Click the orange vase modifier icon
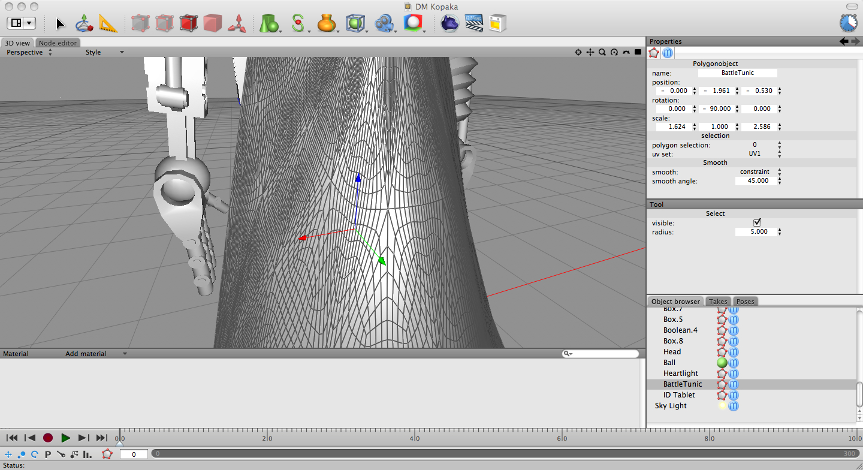Viewport: 863px width, 470px height. (327, 23)
